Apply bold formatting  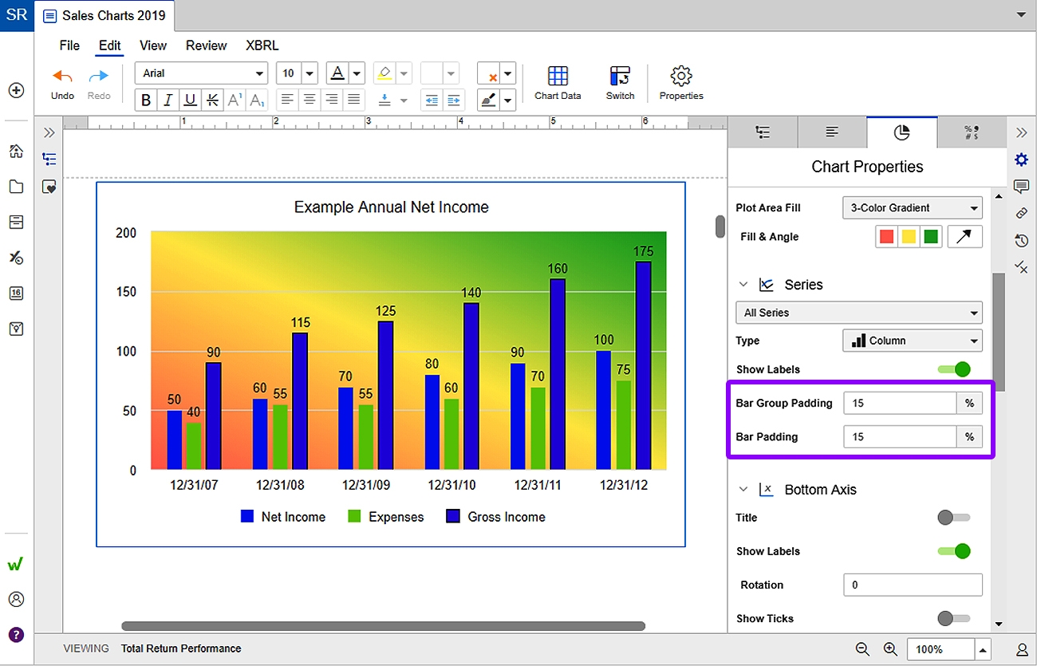[x=146, y=100]
